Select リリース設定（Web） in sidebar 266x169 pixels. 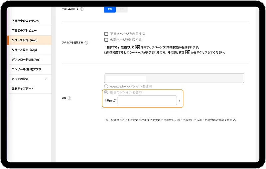point(26,40)
